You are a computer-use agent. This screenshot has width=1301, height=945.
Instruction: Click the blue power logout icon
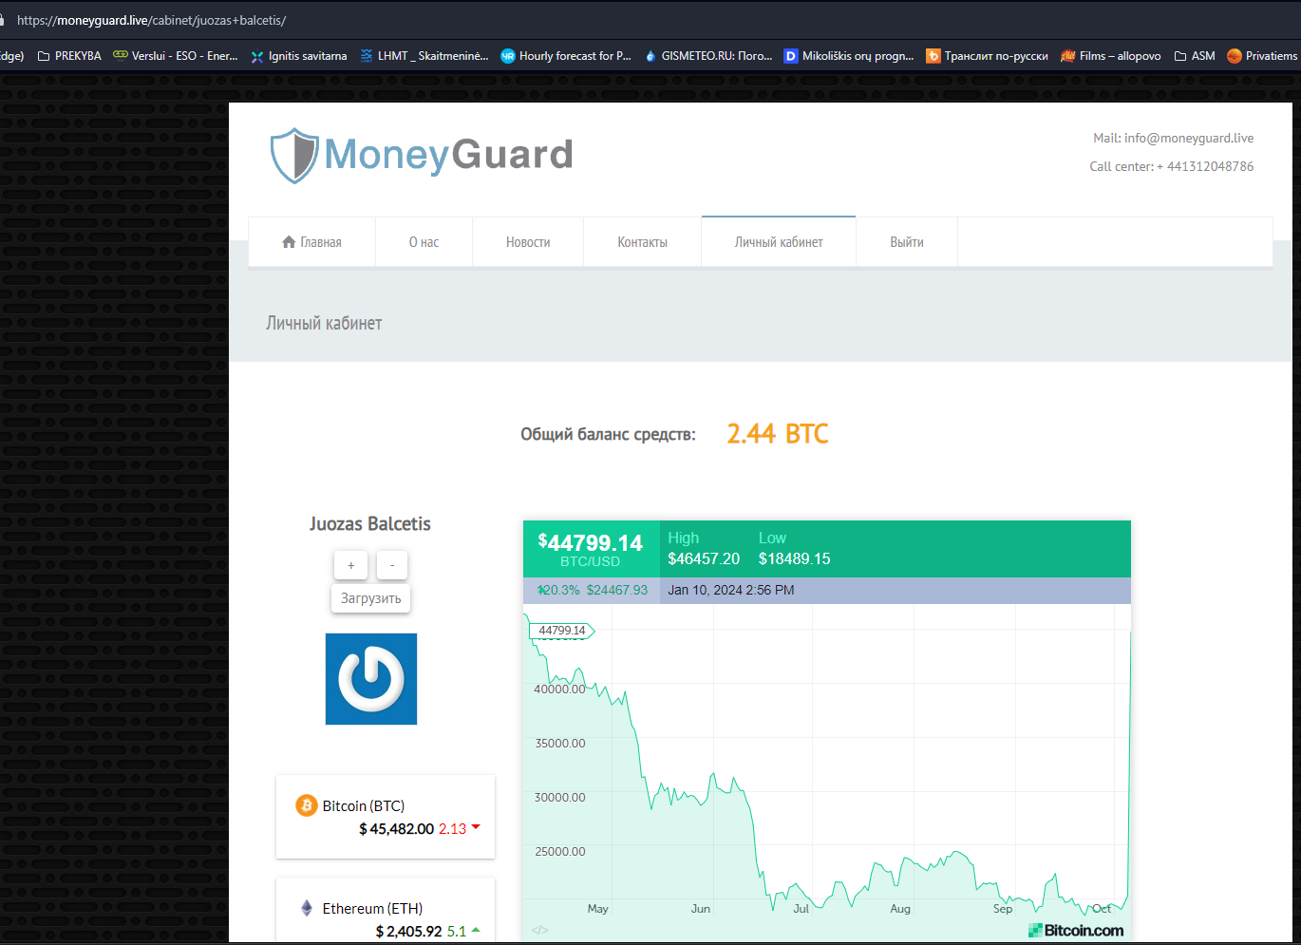pyautogui.click(x=370, y=678)
